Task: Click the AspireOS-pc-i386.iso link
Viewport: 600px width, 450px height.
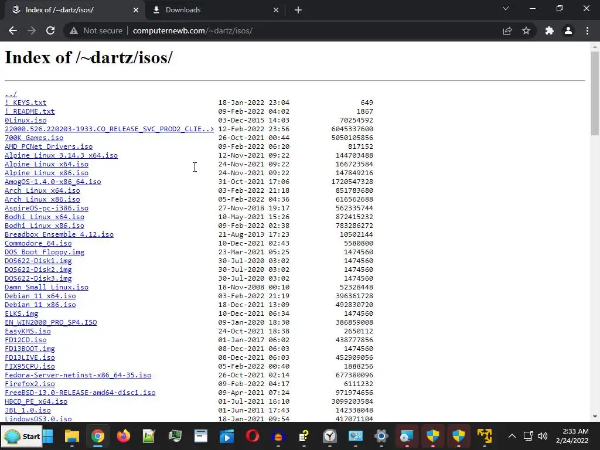Action: click(x=47, y=208)
